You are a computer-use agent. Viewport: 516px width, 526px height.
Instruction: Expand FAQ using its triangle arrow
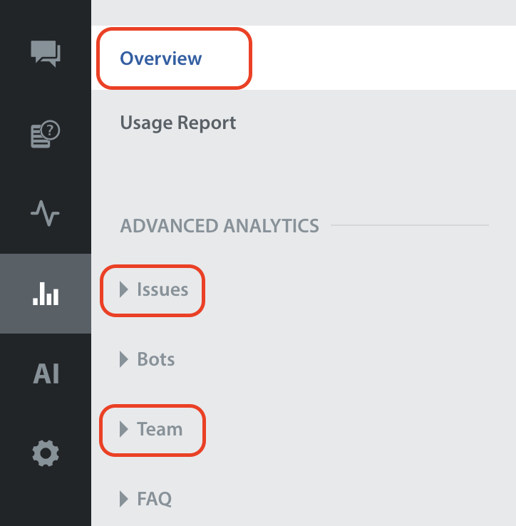pos(124,498)
